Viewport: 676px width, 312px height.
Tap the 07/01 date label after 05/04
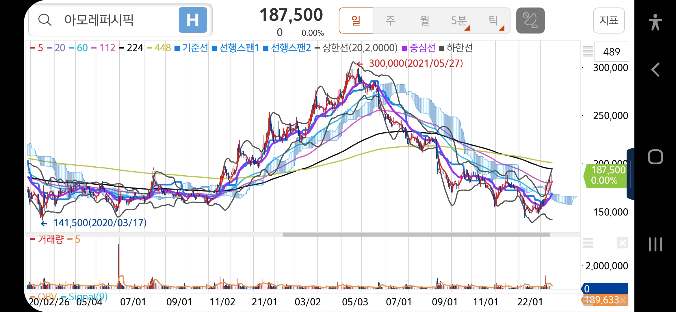tap(133, 302)
